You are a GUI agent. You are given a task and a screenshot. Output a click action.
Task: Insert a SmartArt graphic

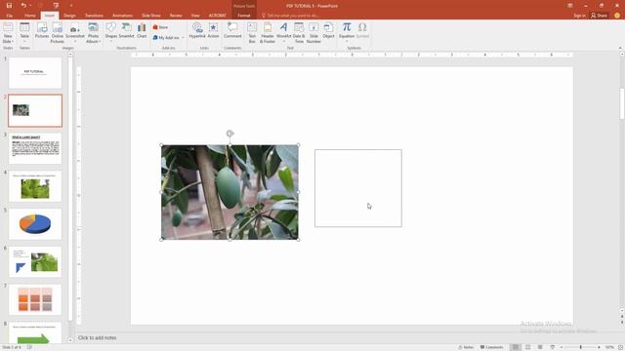[x=126, y=30]
